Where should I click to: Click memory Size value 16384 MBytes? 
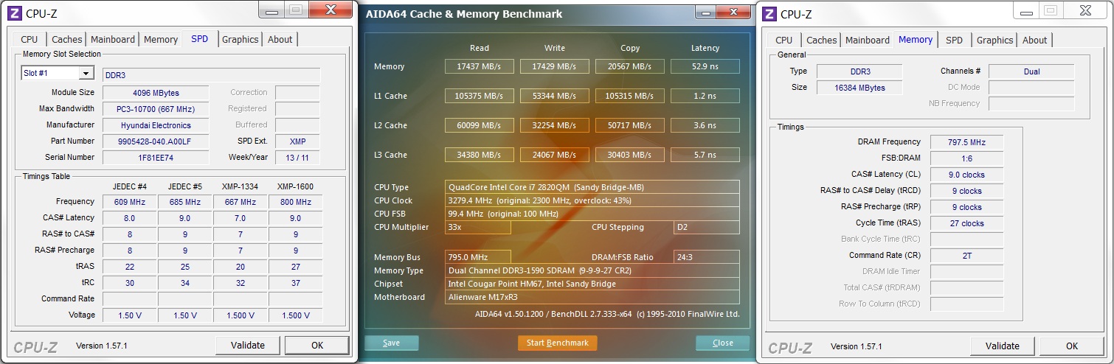pyautogui.click(x=860, y=88)
